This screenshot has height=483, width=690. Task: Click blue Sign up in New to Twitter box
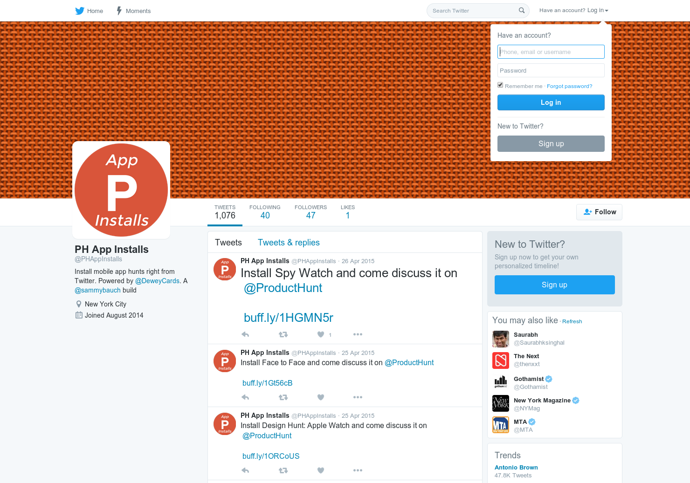pos(555,285)
